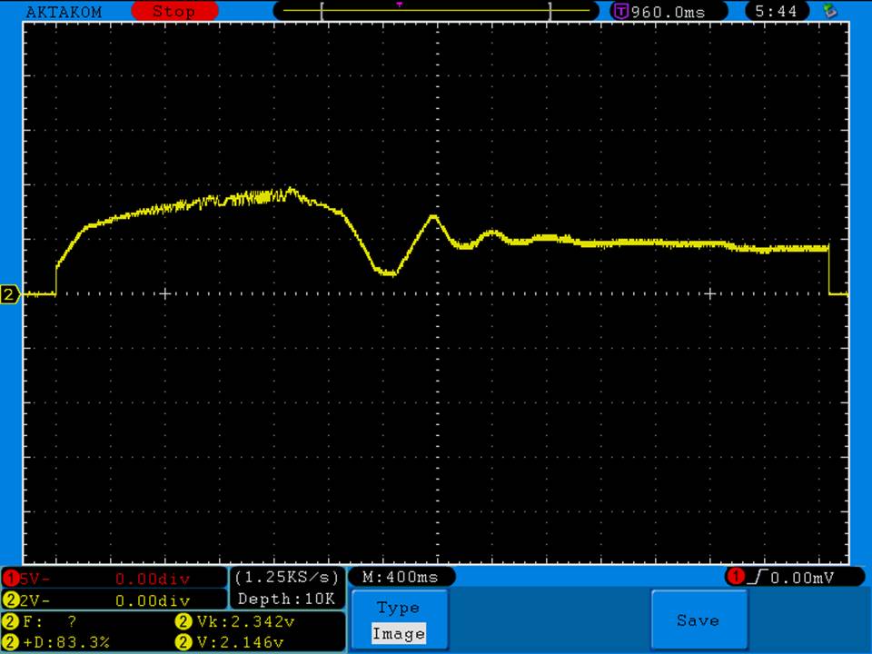The height and width of the screenshot is (654, 872).
Task: Click the trigger rising edge icon
Action: pyautogui.click(x=758, y=577)
